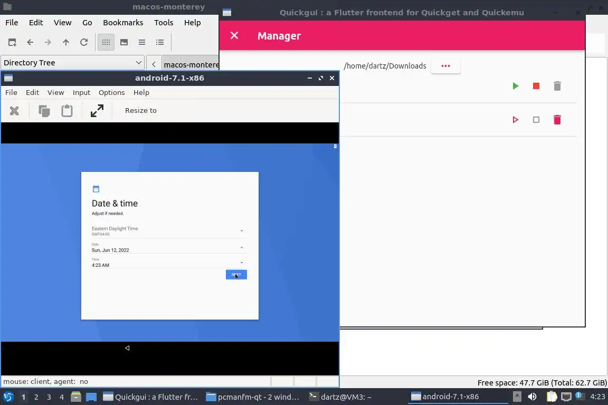Screen dimensions: 608x405
Task: Open Tools menu in file manager
Action: point(164,23)
